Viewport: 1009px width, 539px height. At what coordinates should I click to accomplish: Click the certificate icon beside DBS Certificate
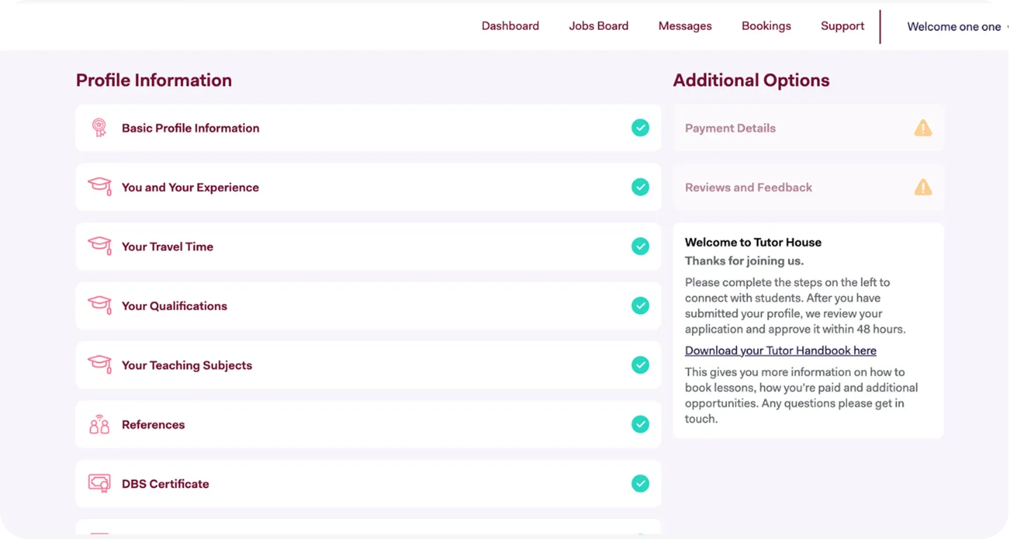coord(99,483)
